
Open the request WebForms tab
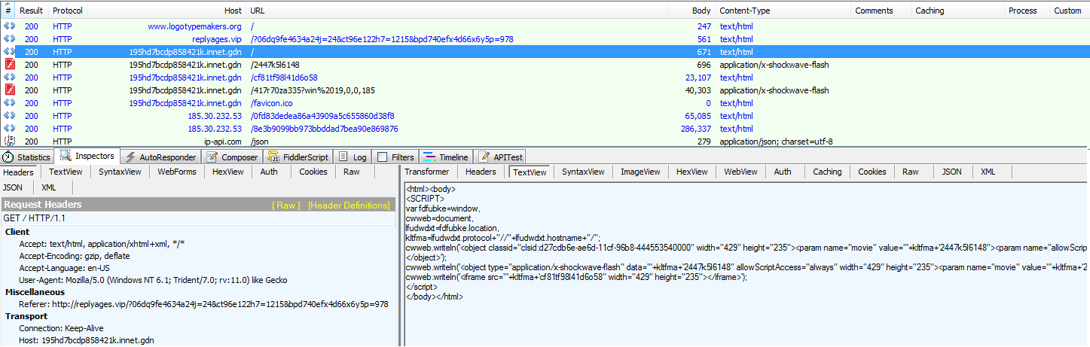[x=177, y=172]
